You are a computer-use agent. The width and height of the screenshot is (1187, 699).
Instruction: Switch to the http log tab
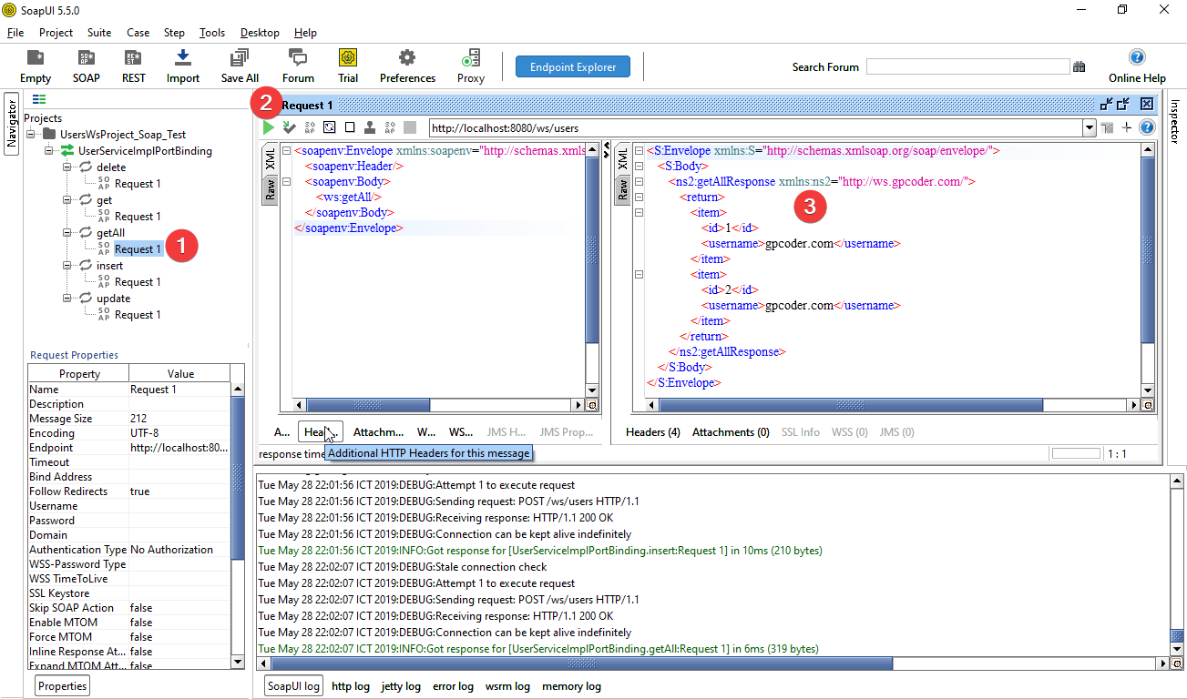351,686
